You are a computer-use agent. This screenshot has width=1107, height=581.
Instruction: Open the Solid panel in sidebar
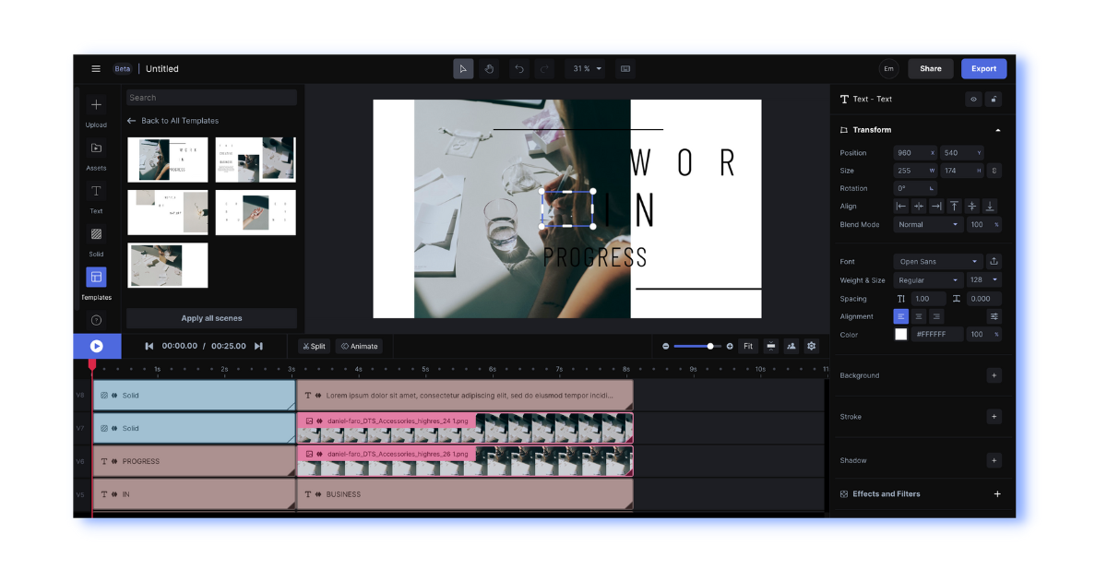(x=96, y=240)
